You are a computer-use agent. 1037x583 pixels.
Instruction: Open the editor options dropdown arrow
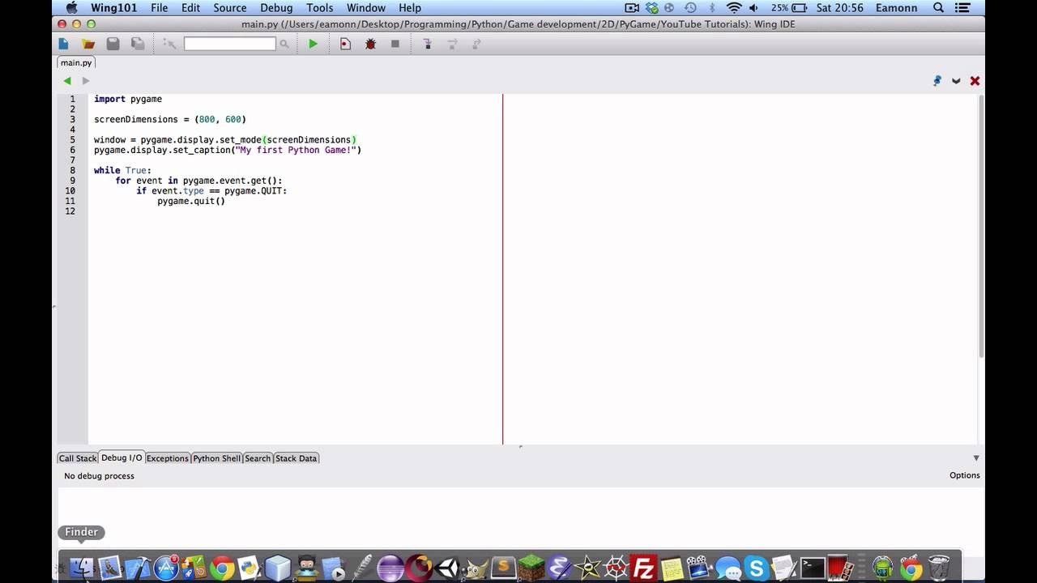(956, 81)
